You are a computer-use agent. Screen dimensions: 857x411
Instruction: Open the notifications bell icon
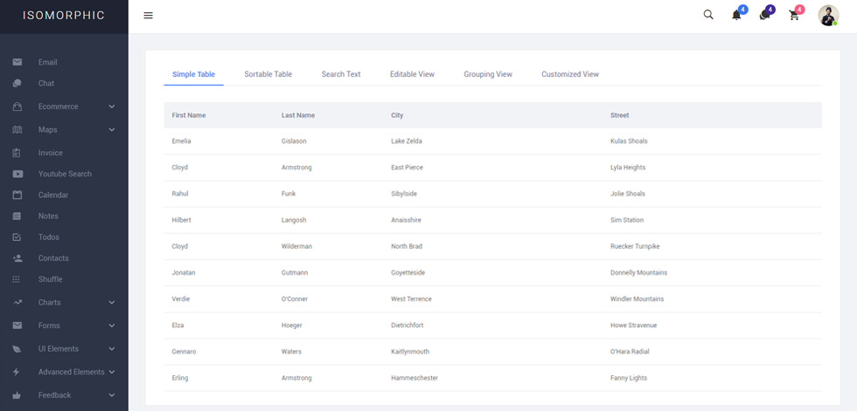tap(736, 15)
